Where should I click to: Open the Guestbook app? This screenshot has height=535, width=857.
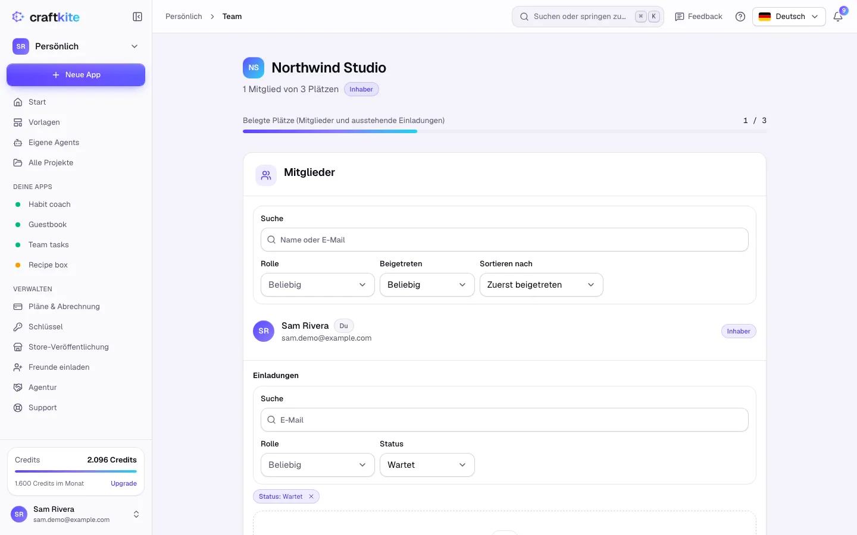coord(76,225)
